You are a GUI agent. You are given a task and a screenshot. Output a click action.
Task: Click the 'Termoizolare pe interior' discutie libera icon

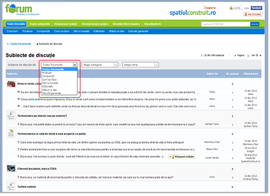click(x=11, y=116)
